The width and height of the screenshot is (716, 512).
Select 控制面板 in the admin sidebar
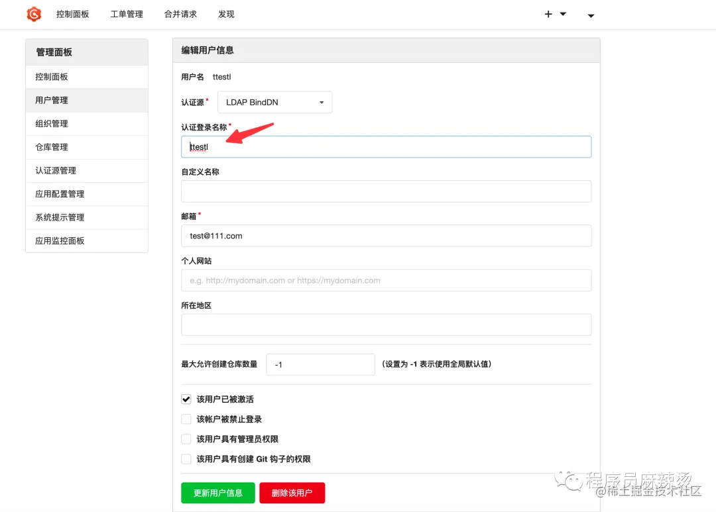[x=87, y=77]
